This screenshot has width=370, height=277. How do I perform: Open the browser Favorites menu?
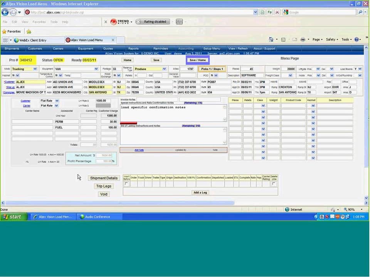(x=39, y=22)
